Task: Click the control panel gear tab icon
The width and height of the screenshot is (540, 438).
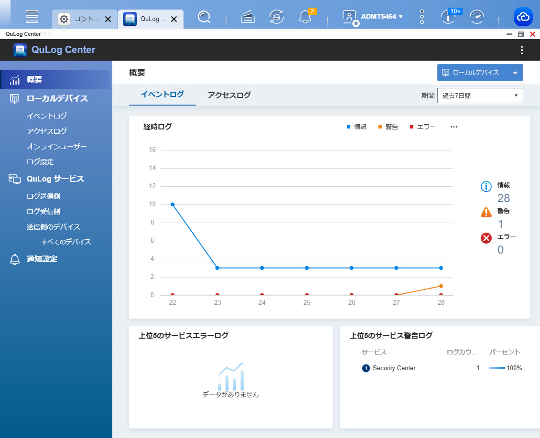Action: 64,19
